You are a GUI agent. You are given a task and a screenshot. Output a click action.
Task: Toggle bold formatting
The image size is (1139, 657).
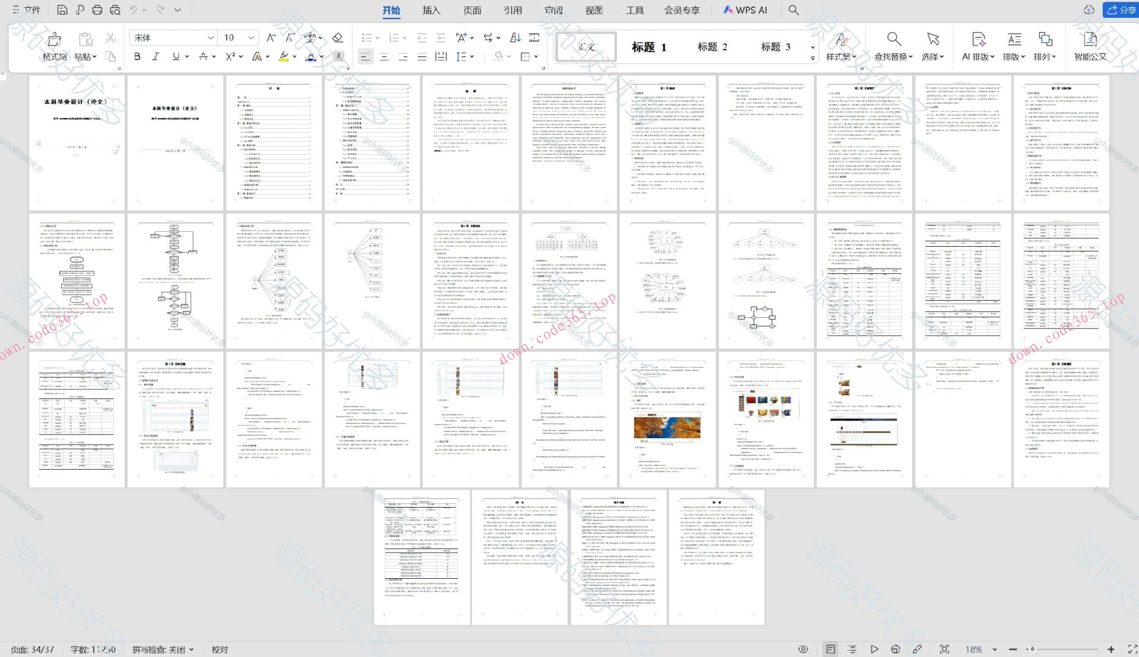[x=138, y=56]
